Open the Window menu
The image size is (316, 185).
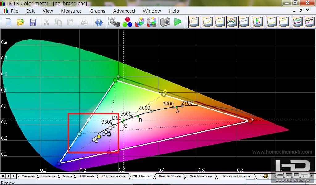pos(152,11)
